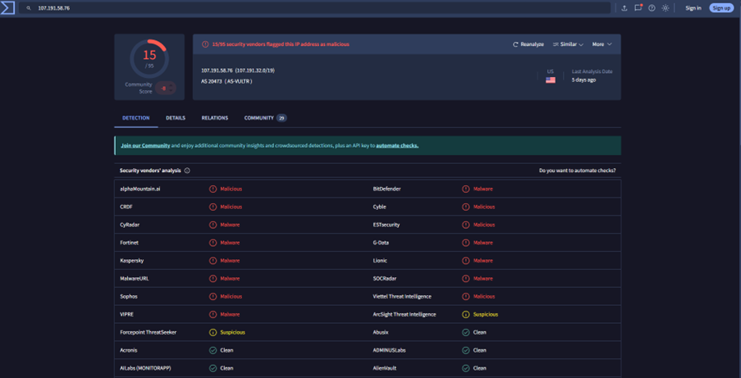This screenshot has height=378, width=741.
Task: Open the help question-mark icon
Action: click(x=652, y=8)
